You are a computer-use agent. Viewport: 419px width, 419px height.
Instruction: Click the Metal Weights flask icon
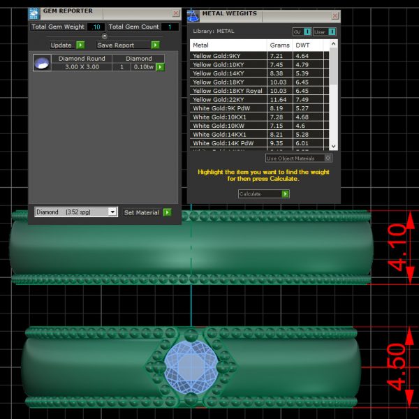click(193, 15)
